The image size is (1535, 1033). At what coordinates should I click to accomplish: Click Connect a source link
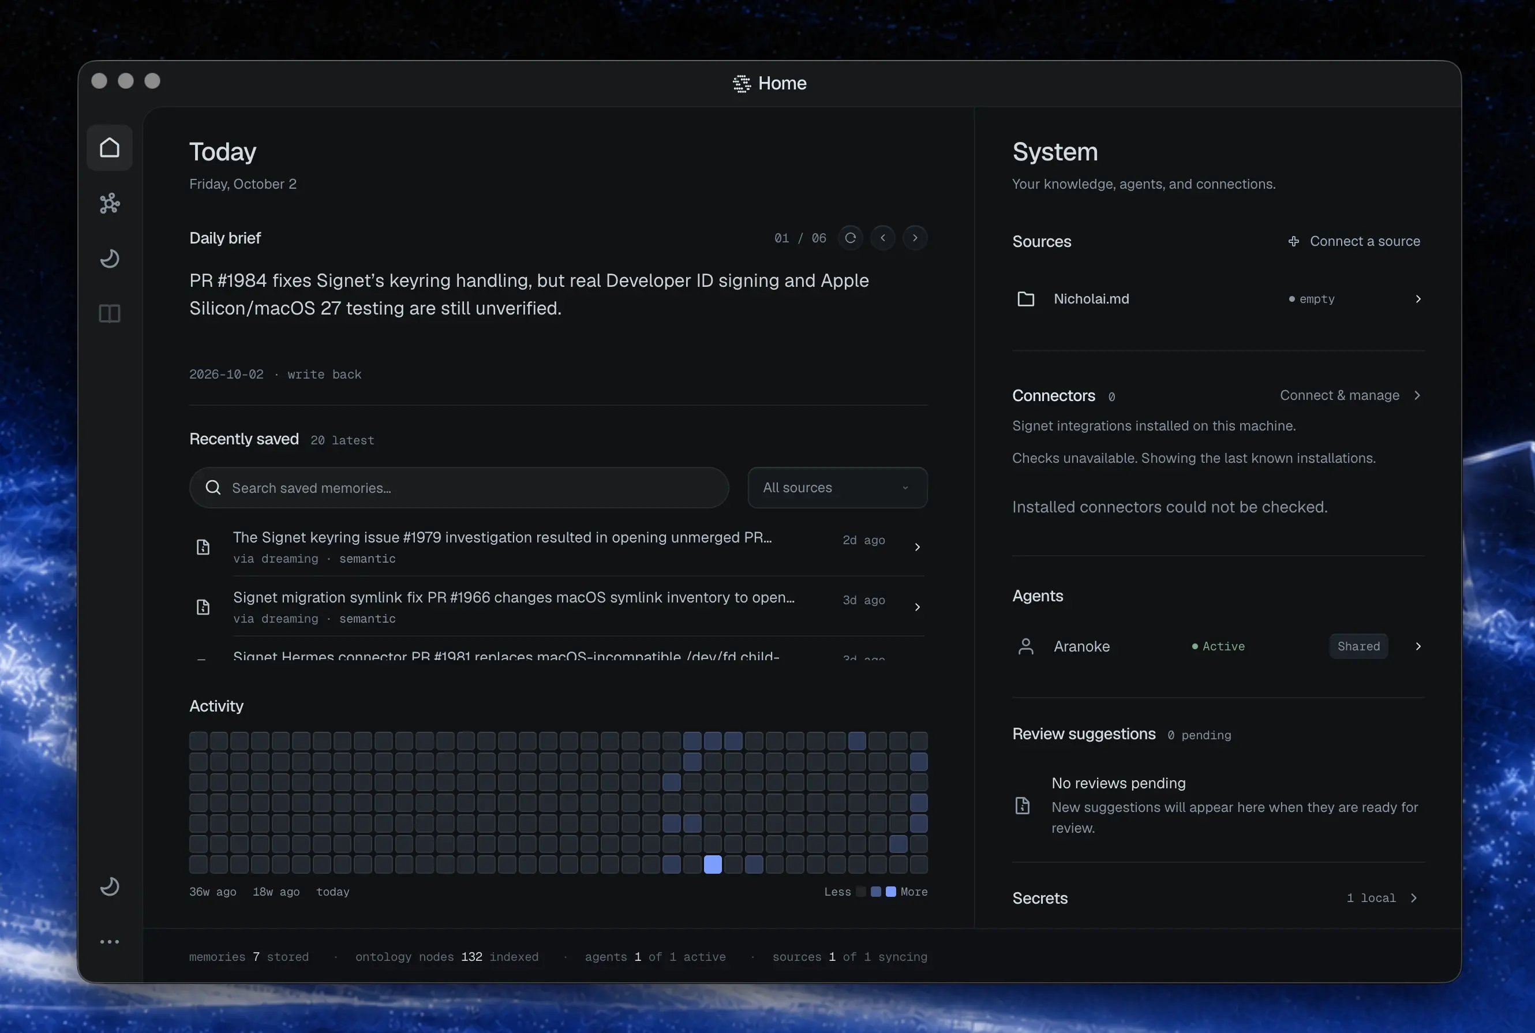tap(1364, 241)
